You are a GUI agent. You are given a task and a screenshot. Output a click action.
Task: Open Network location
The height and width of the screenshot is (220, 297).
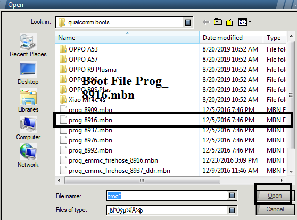(x=28, y=156)
